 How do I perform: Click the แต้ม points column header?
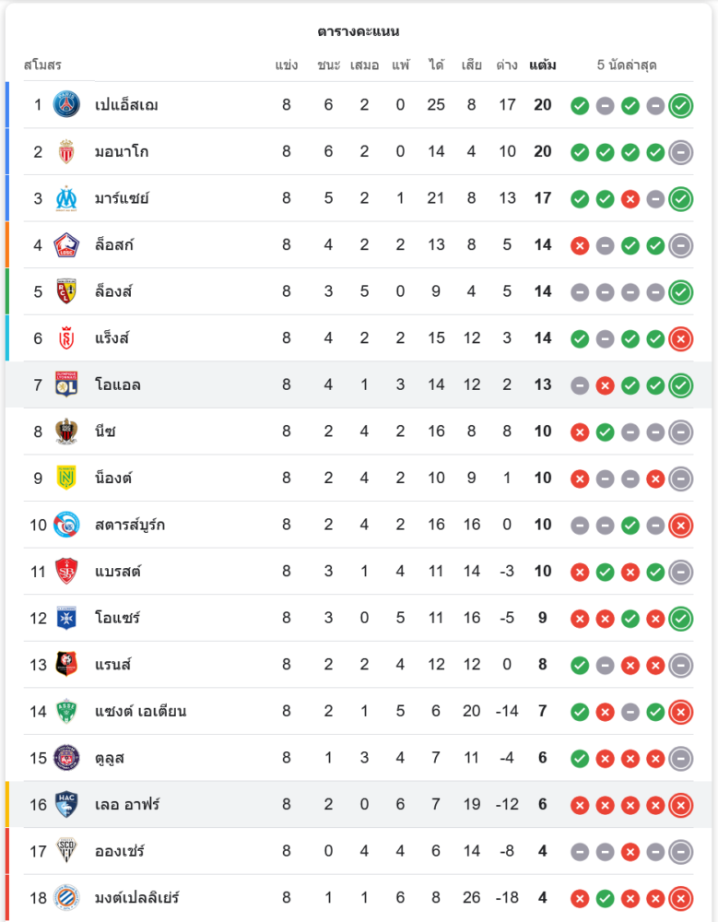[542, 65]
